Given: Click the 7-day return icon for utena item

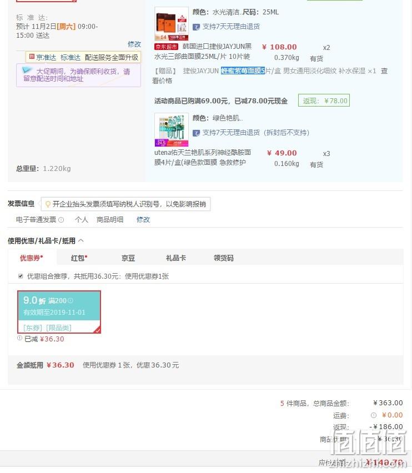Looking at the screenshot, I should 196,133.
